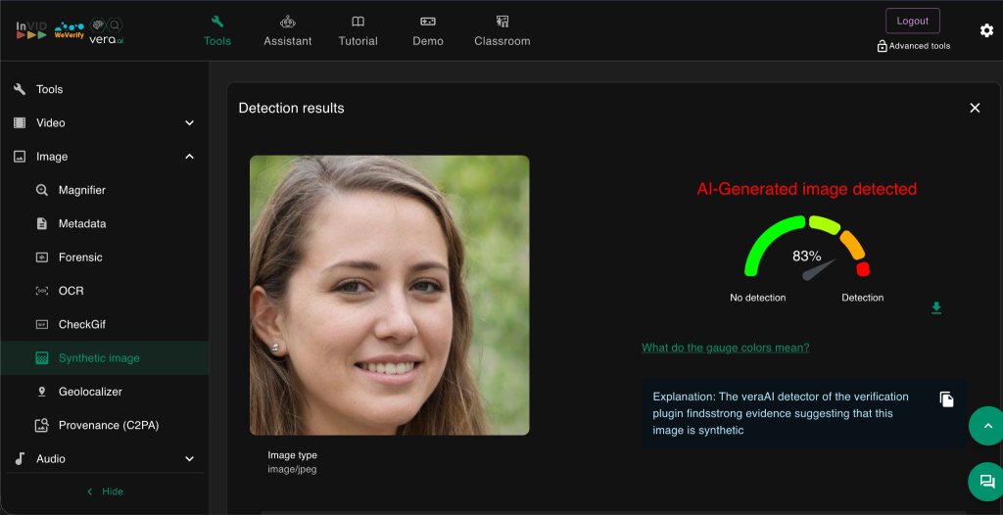
Task: Expand the Audio section
Action: click(189, 459)
